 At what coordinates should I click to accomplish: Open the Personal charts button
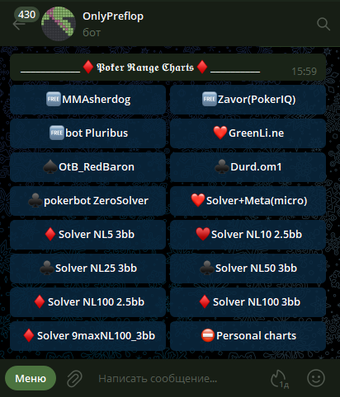[x=248, y=336]
